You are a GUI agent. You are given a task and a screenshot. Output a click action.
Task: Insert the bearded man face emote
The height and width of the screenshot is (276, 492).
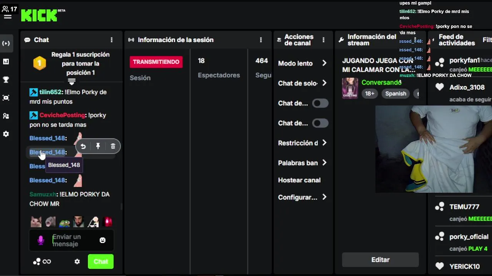coord(79,222)
